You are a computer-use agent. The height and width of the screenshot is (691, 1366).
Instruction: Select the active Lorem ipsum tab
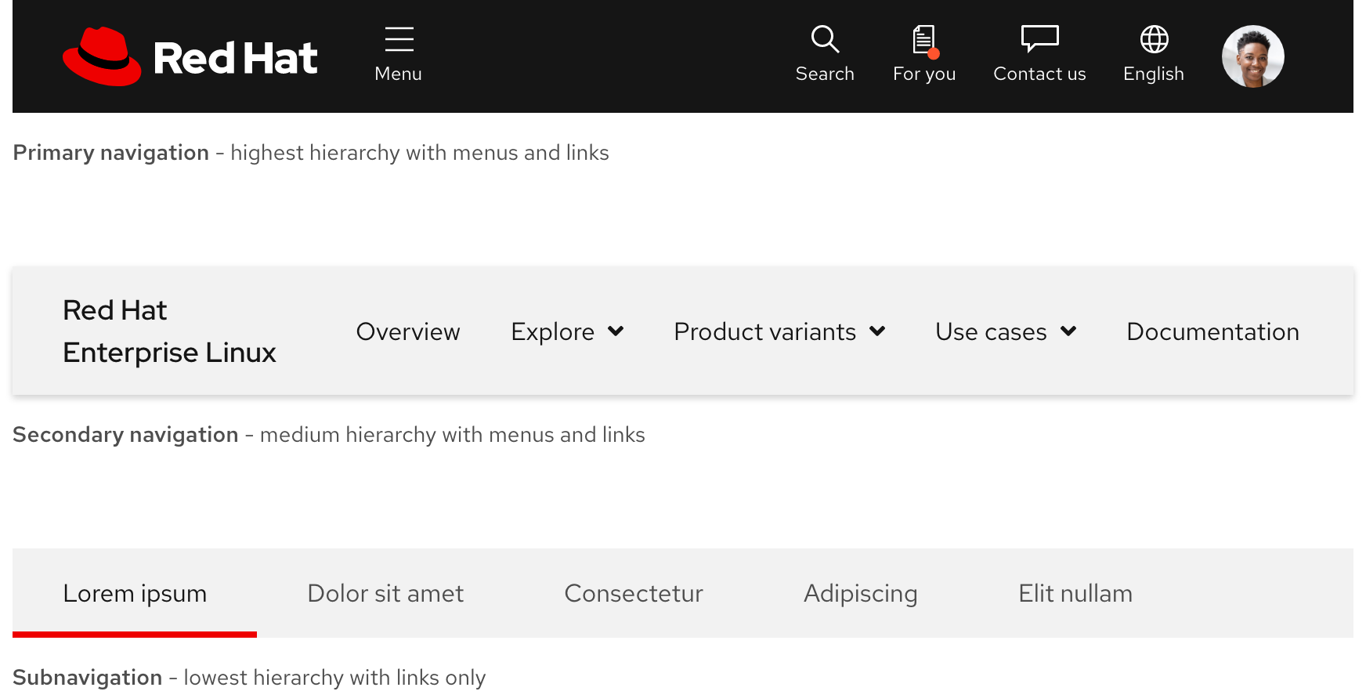click(135, 593)
